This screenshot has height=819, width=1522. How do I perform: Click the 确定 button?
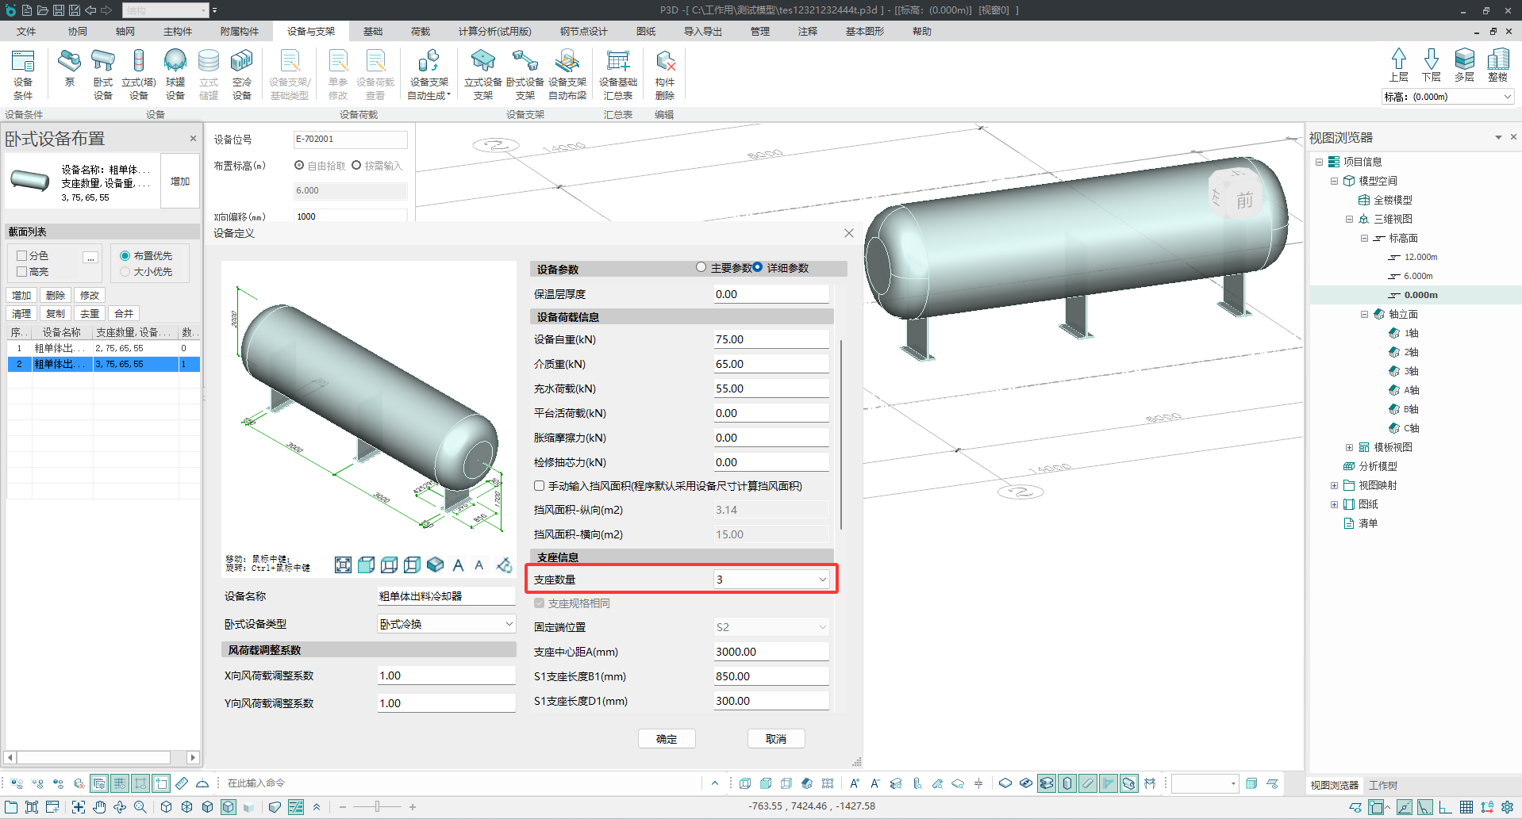[x=667, y=739]
